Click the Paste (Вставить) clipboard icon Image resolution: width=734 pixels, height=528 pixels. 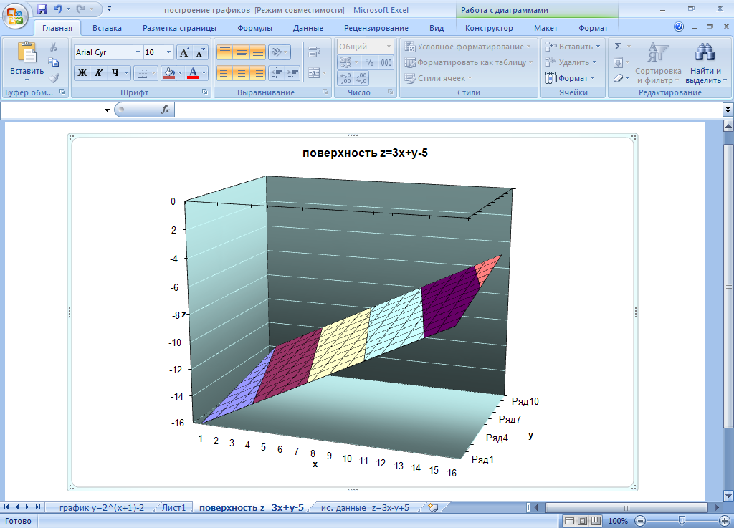coord(27,52)
